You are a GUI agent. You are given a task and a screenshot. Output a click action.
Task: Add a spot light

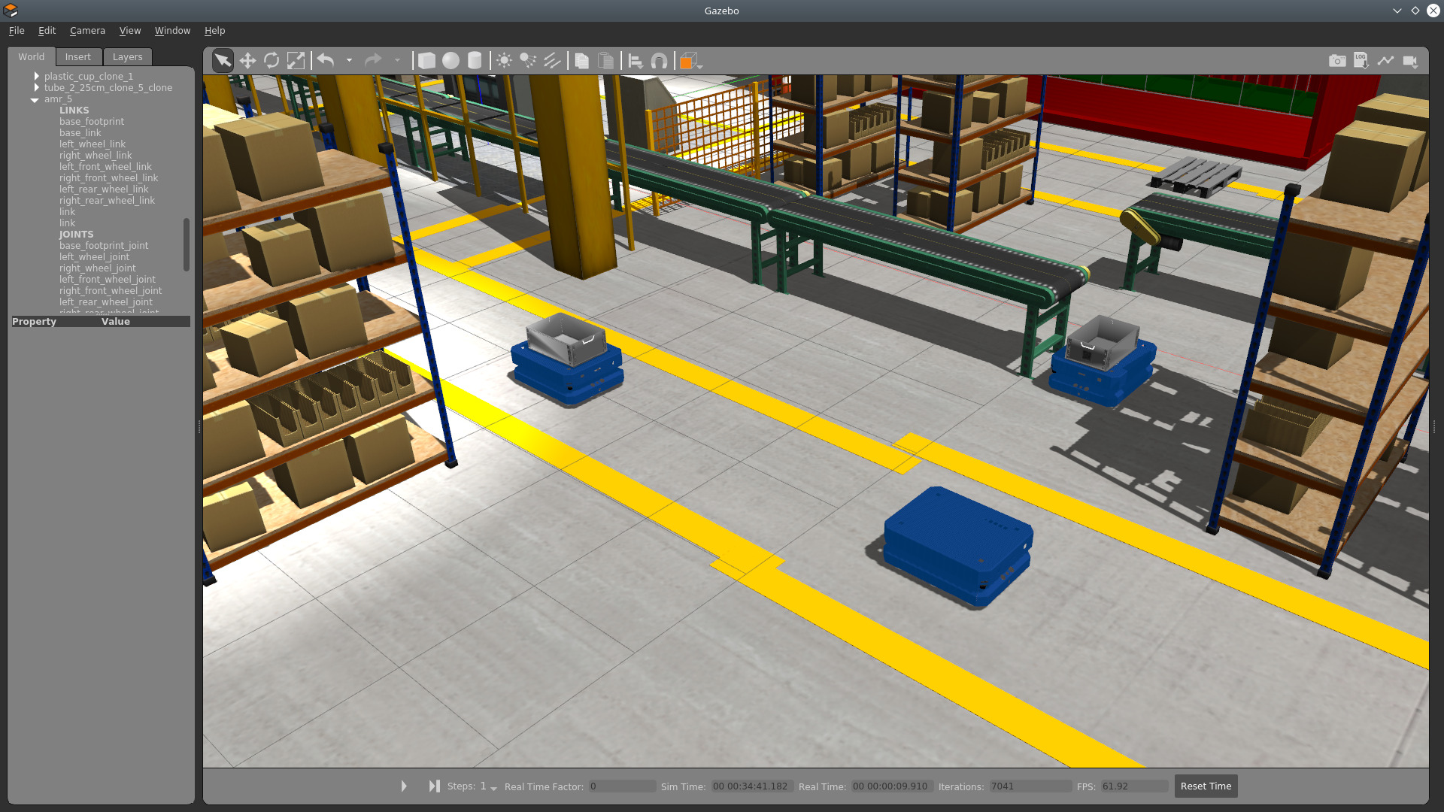[x=528, y=61]
